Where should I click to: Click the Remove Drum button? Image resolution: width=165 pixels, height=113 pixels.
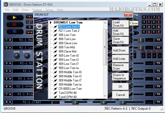(x=120, y=67)
